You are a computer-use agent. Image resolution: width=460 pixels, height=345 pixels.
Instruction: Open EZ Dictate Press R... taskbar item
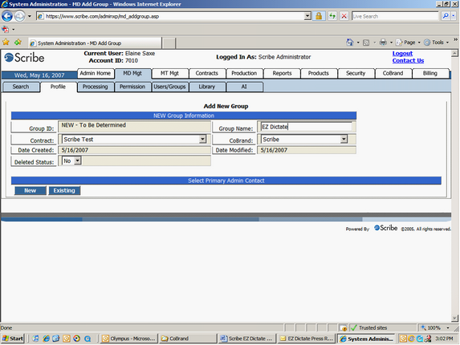[307, 339]
